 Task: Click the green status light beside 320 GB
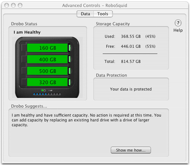click(x=70, y=82)
